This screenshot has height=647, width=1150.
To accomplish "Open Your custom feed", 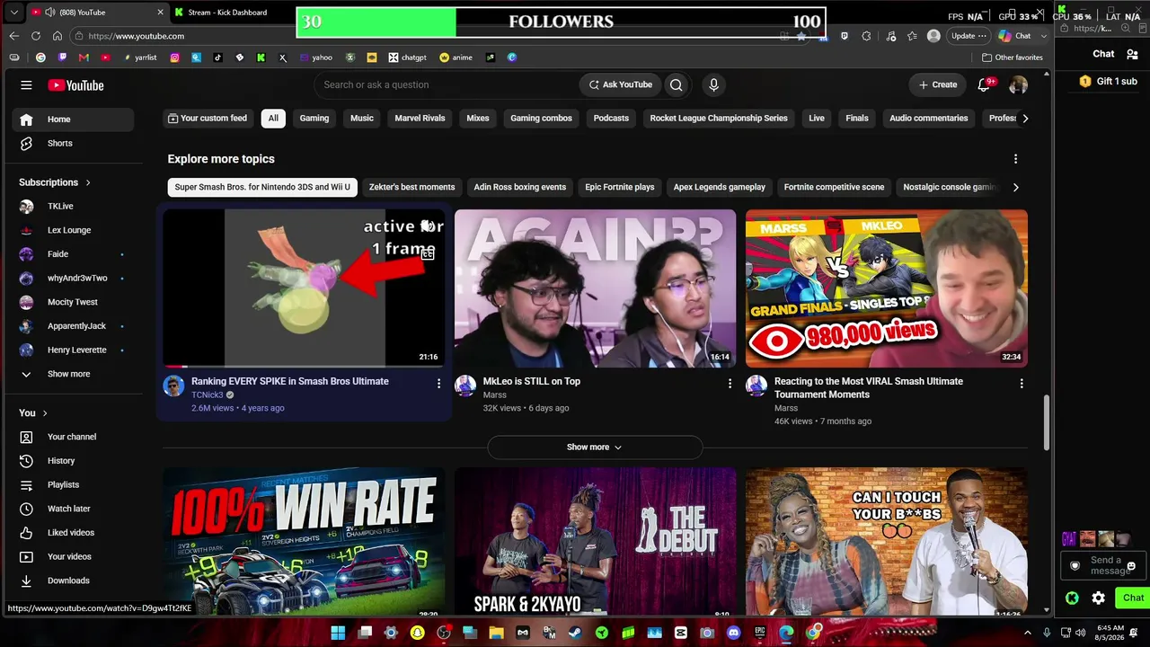I will pos(208,118).
